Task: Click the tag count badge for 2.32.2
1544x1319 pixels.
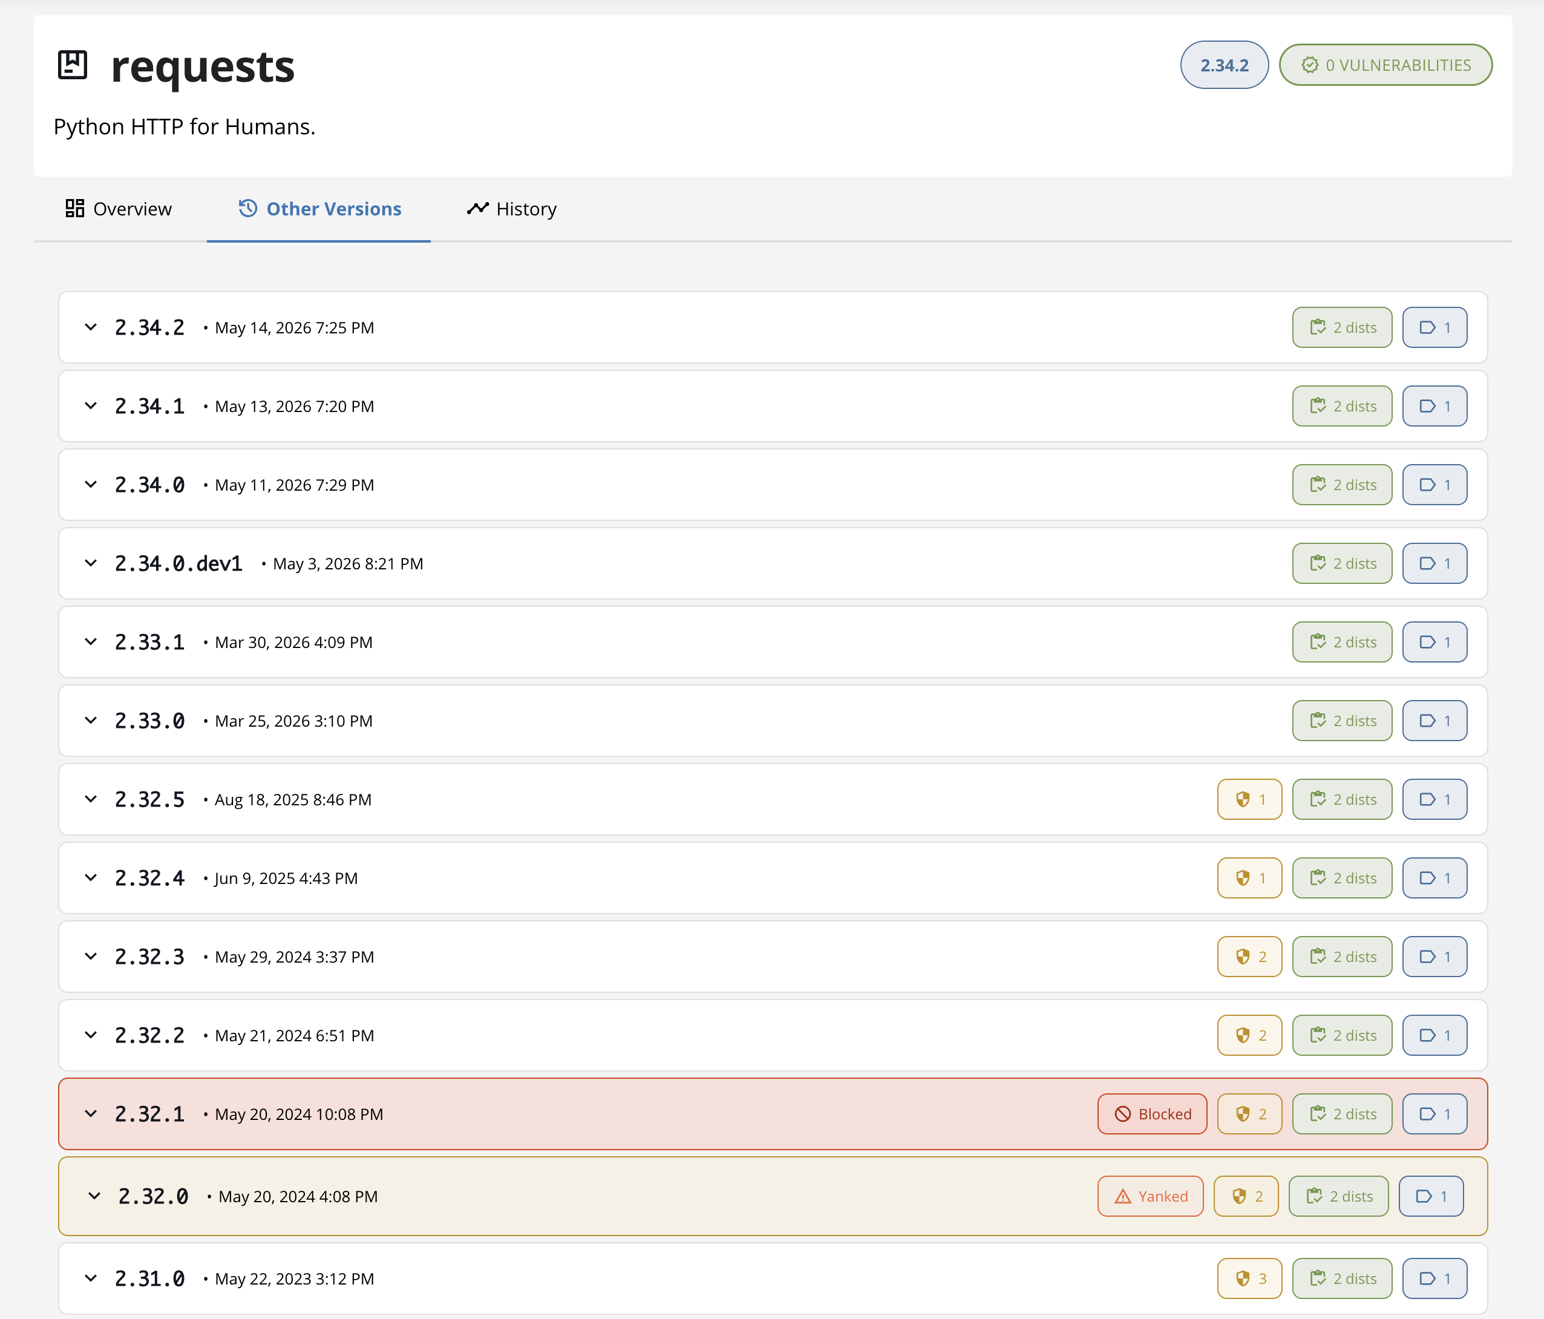Action: click(1434, 1035)
